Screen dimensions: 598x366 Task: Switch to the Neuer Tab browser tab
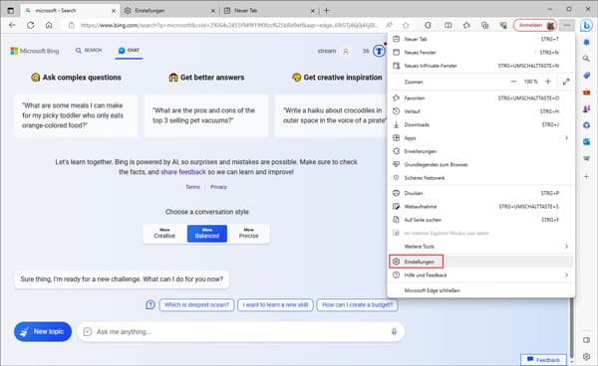269,11
